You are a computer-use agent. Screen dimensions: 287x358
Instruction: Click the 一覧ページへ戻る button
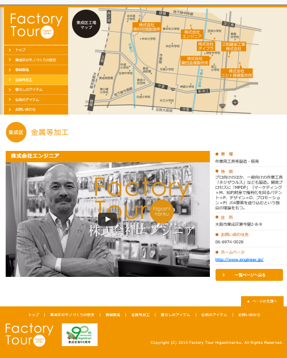(x=249, y=275)
